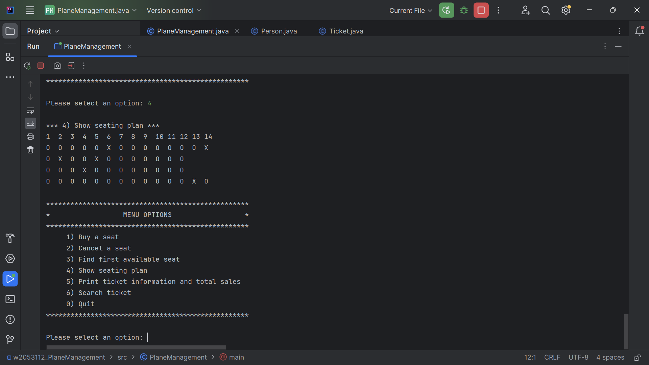This screenshot has width=649, height=365.
Task: Click the up arrow stack trace icon
Action: pyautogui.click(x=30, y=83)
